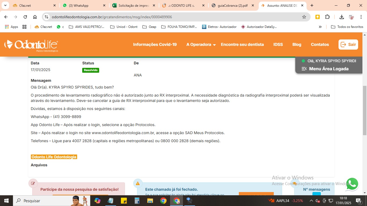Click the Resolvido status badge

click(91, 70)
